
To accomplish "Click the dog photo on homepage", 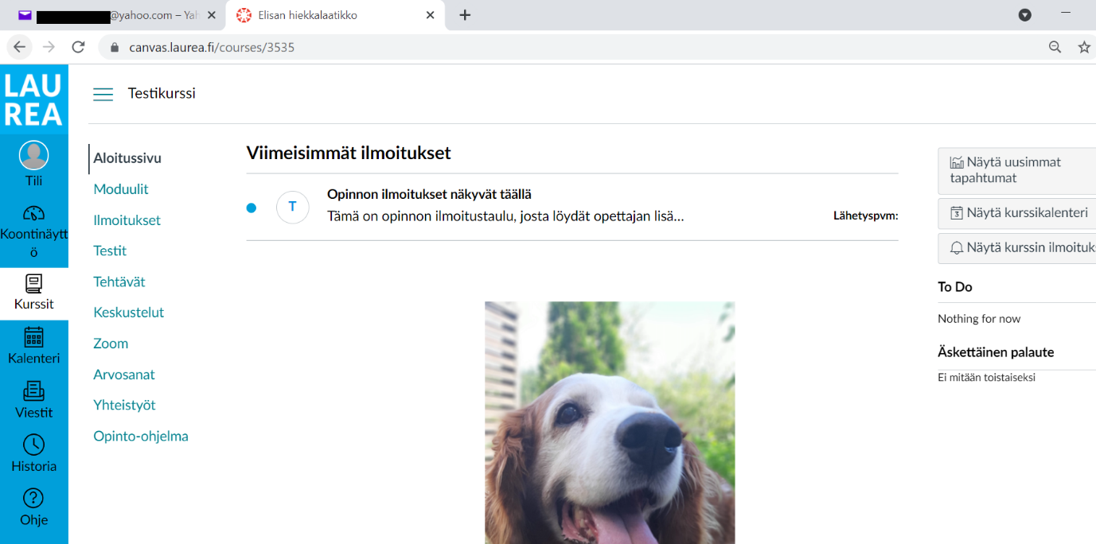I will pyautogui.click(x=610, y=422).
